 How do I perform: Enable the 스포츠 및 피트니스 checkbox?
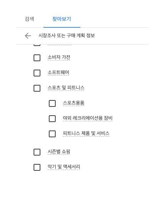click(x=37, y=88)
